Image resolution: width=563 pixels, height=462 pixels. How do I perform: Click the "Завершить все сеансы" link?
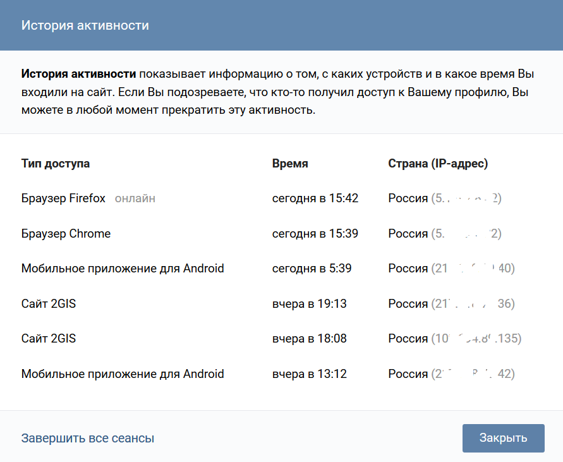(x=88, y=439)
